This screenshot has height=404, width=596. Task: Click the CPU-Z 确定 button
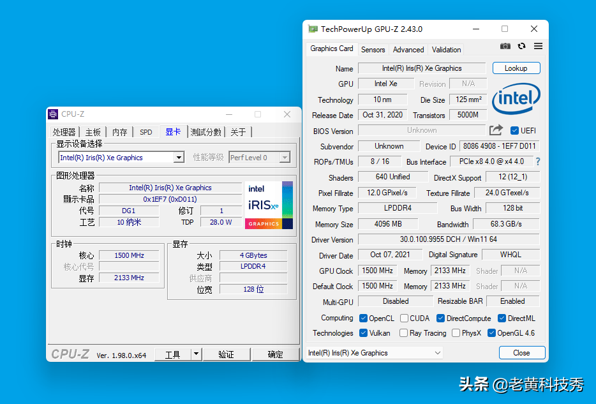coord(276,354)
